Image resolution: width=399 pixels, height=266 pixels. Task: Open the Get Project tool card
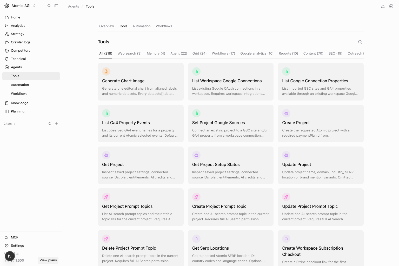coord(141,165)
